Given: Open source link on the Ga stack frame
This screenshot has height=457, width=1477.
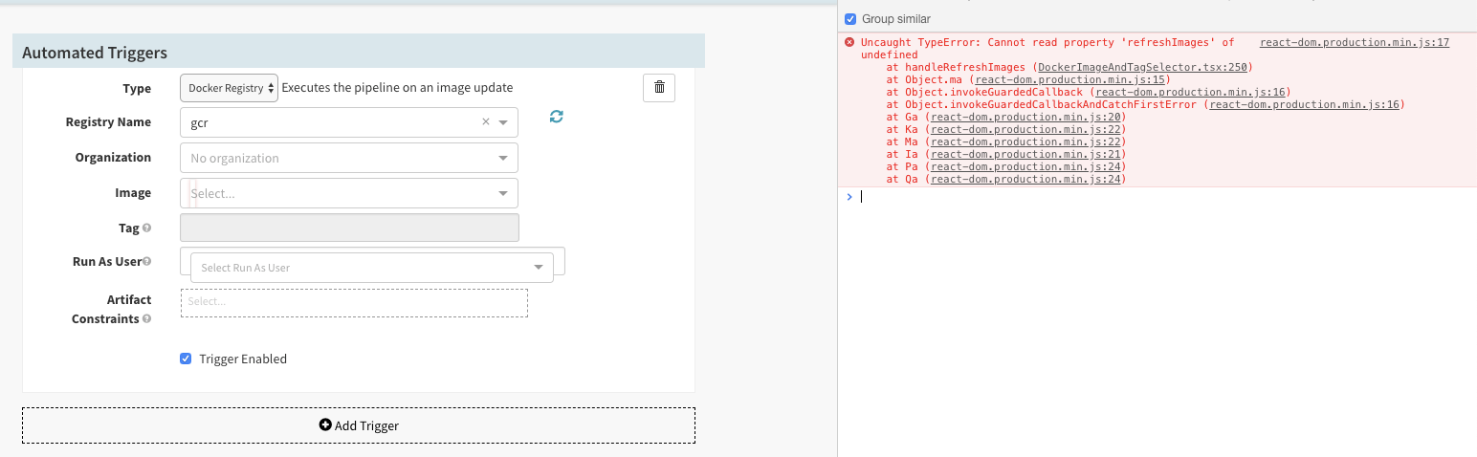Looking at the screenshot, I should pyautogui.click(x=1025, y=117).
